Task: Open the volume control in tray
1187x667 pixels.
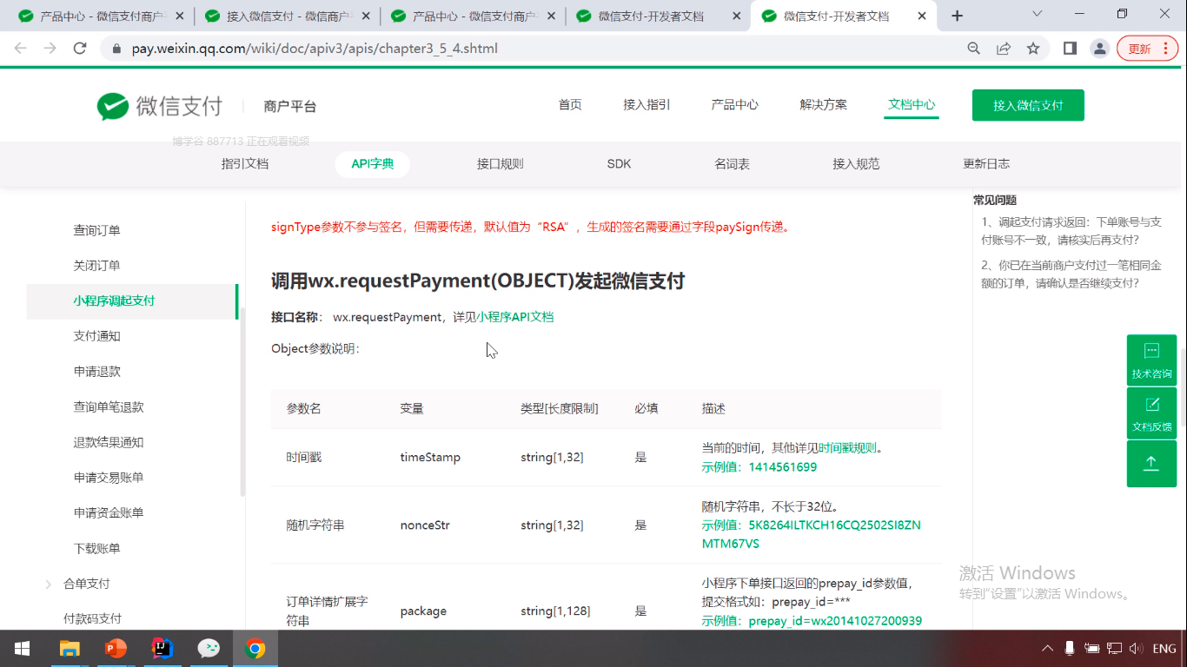Action: 1135,649
